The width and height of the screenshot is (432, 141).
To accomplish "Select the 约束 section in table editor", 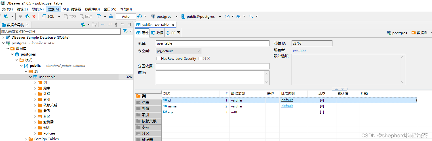I will point(148,103).
